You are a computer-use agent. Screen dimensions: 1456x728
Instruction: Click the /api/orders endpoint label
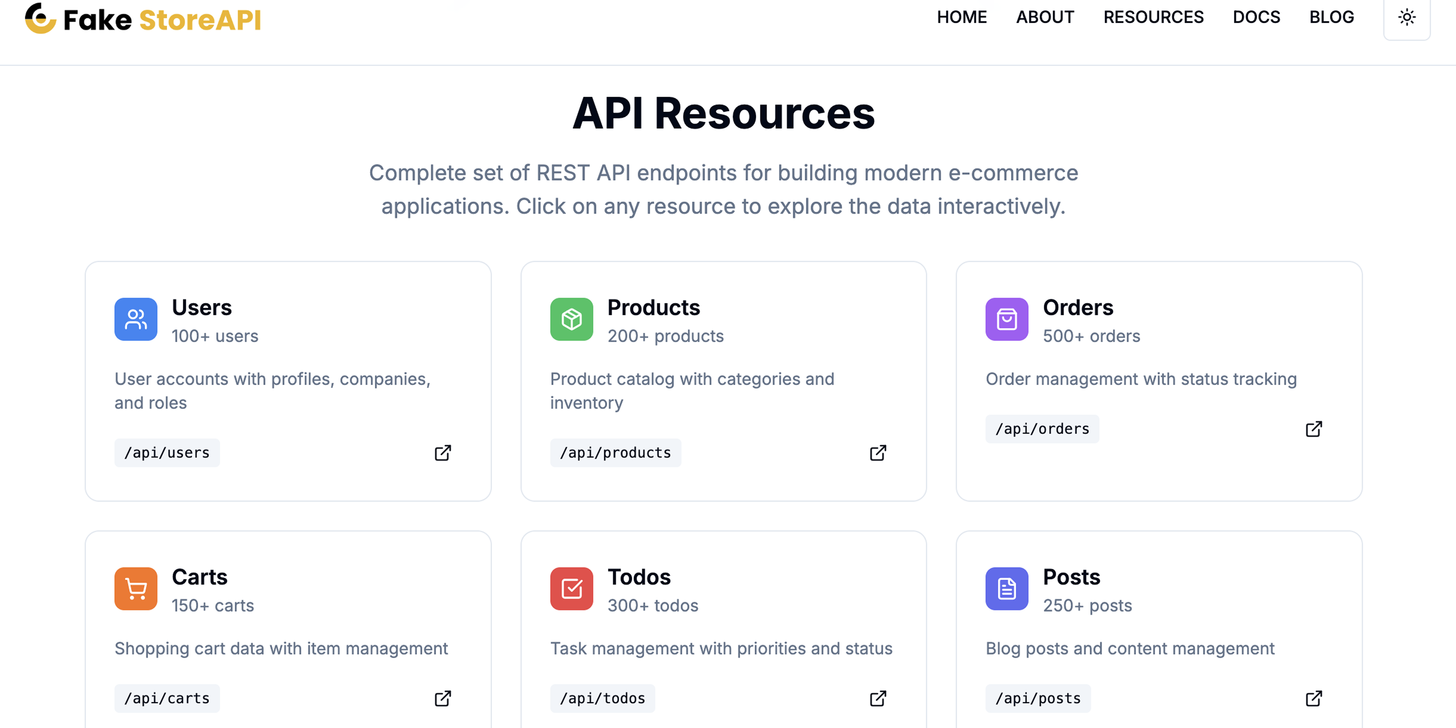click(1042, 429)
